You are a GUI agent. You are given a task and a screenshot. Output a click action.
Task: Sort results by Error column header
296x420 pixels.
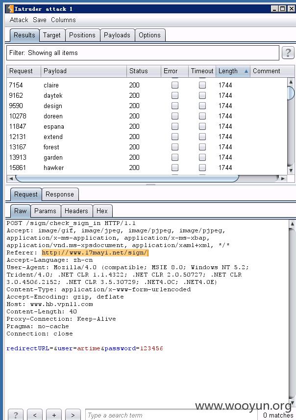pyautogui.click(x=174, y=71)
